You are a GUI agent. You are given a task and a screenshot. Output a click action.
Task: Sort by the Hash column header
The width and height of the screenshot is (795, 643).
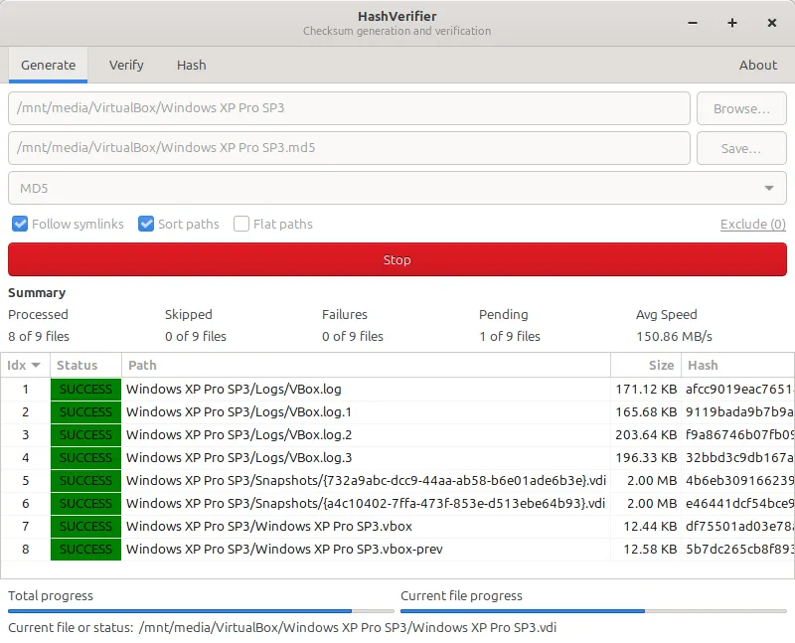(738, 365)
